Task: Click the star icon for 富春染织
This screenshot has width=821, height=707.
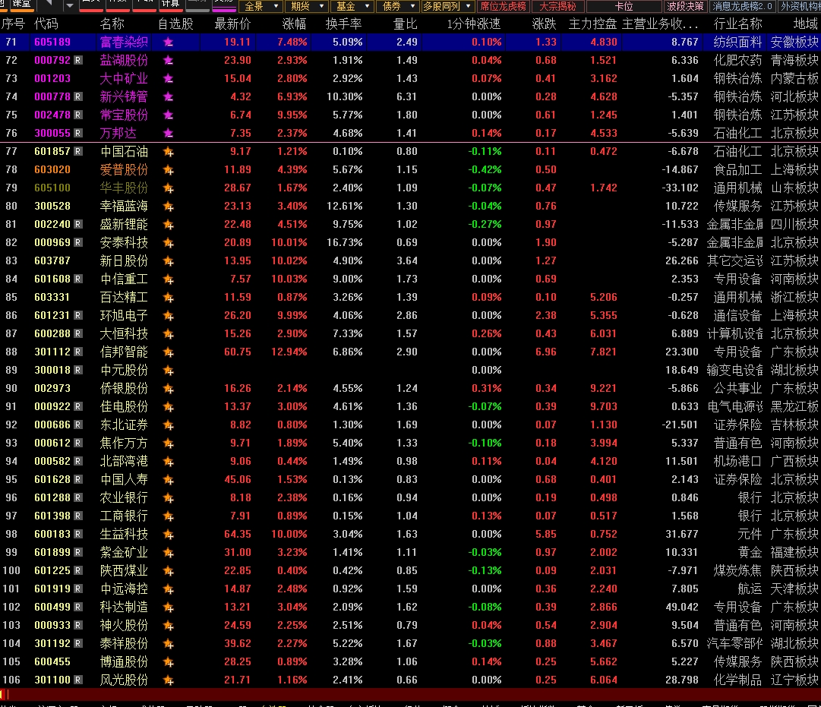Action: pyautogui.click(x=168, y=43)
